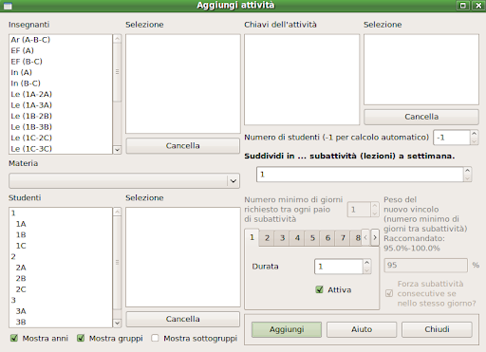Select teacher EF (A)
This screenshot has height=352, width=486.
[61, 50]
